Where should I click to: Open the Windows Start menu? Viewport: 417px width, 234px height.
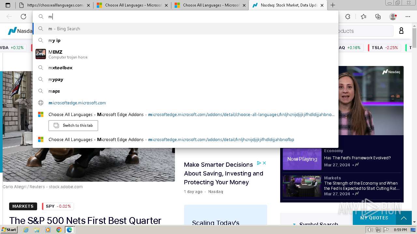9,229
